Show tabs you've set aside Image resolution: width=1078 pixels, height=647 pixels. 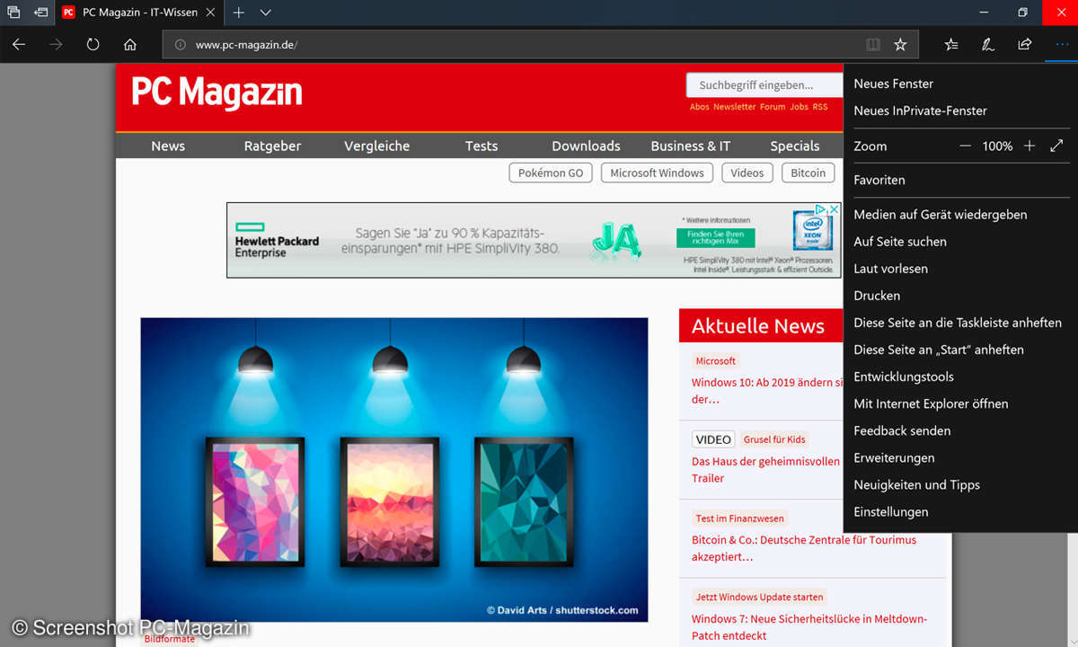click(x=13, y=13)
